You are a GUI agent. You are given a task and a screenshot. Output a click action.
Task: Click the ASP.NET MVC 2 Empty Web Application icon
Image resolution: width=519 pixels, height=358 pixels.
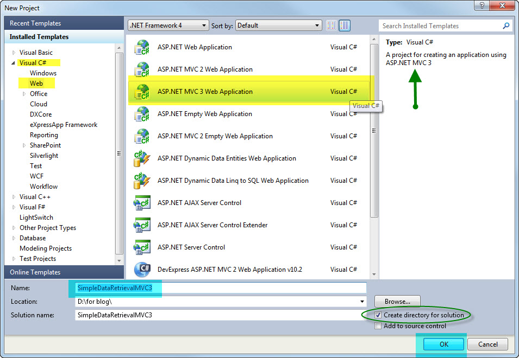(x=142, y=136)
